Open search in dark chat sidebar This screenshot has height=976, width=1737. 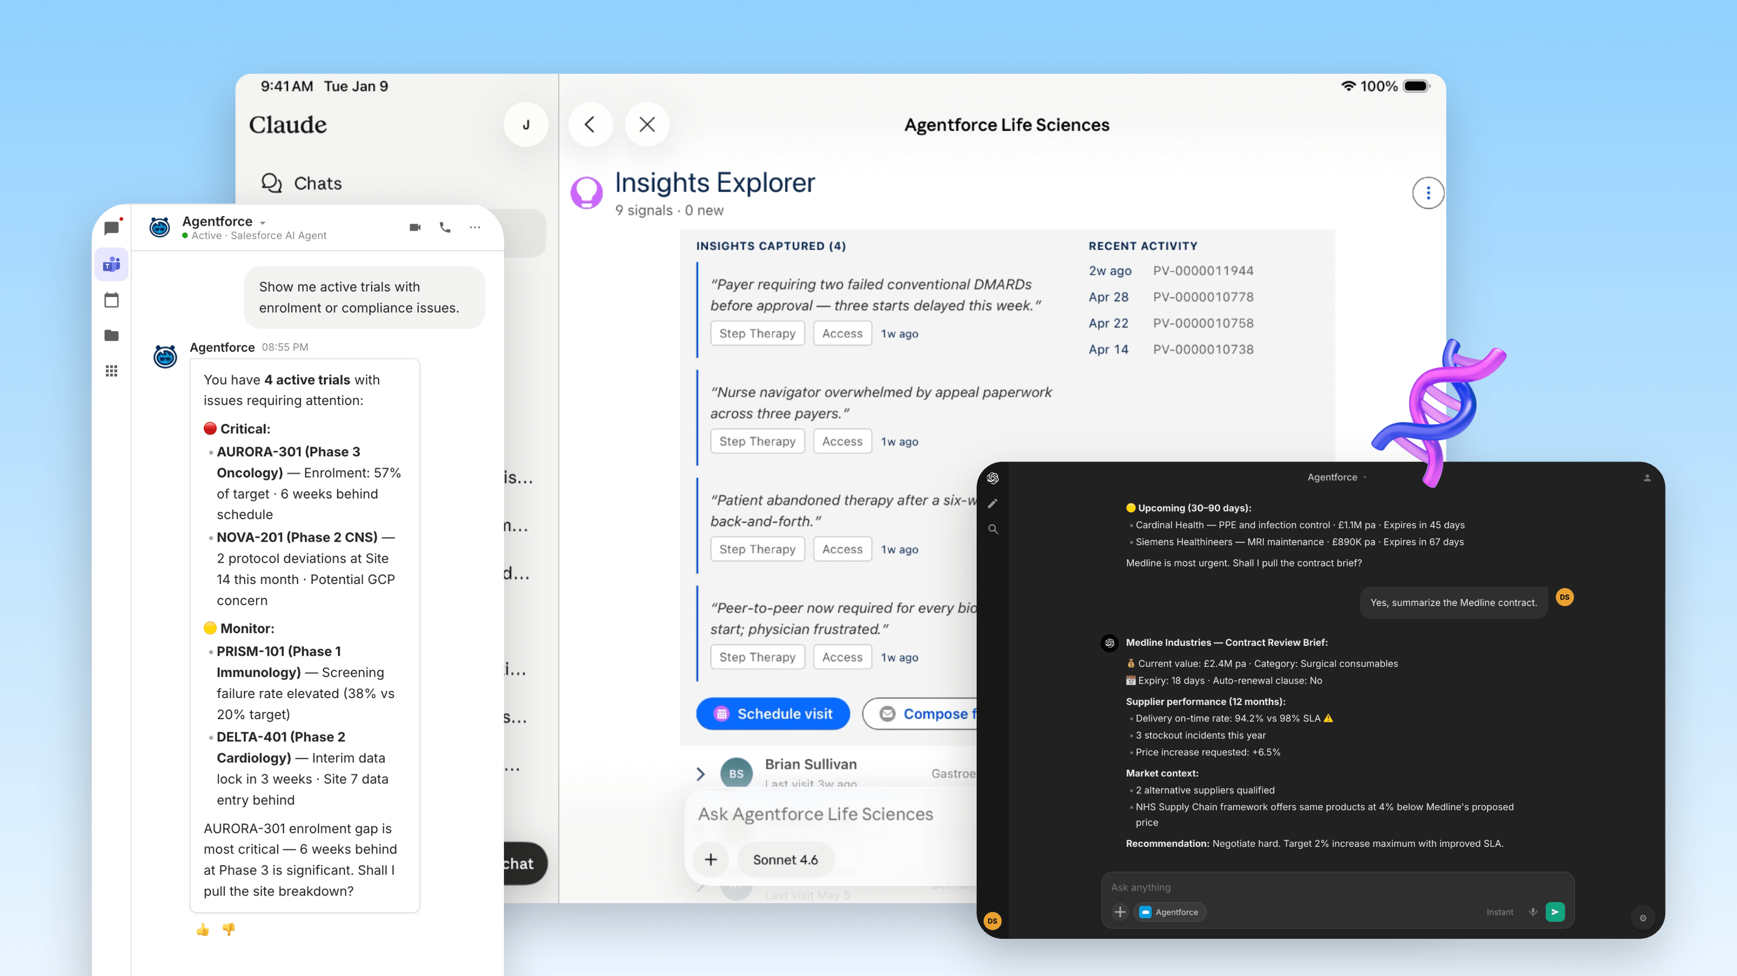pos(993,529)
